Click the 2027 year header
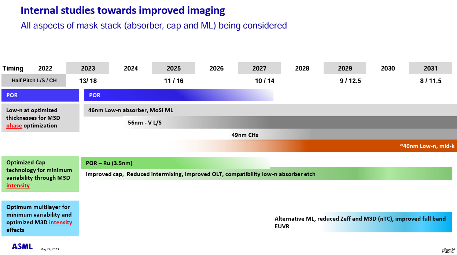The width and height of the screenshot is (457, 255). click(259, 68)
